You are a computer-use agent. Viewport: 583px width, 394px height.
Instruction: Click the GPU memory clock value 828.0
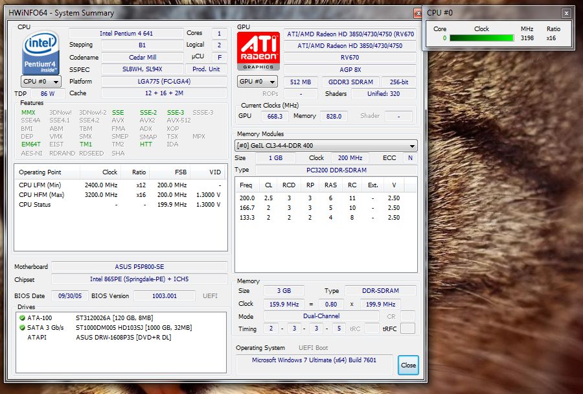click(334, 116)
